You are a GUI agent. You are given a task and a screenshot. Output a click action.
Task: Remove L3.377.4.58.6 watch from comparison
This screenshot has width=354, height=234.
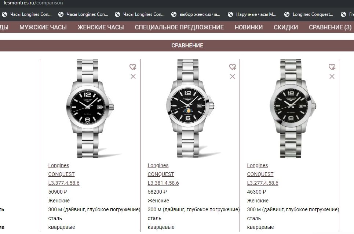[x=133, y=76]
